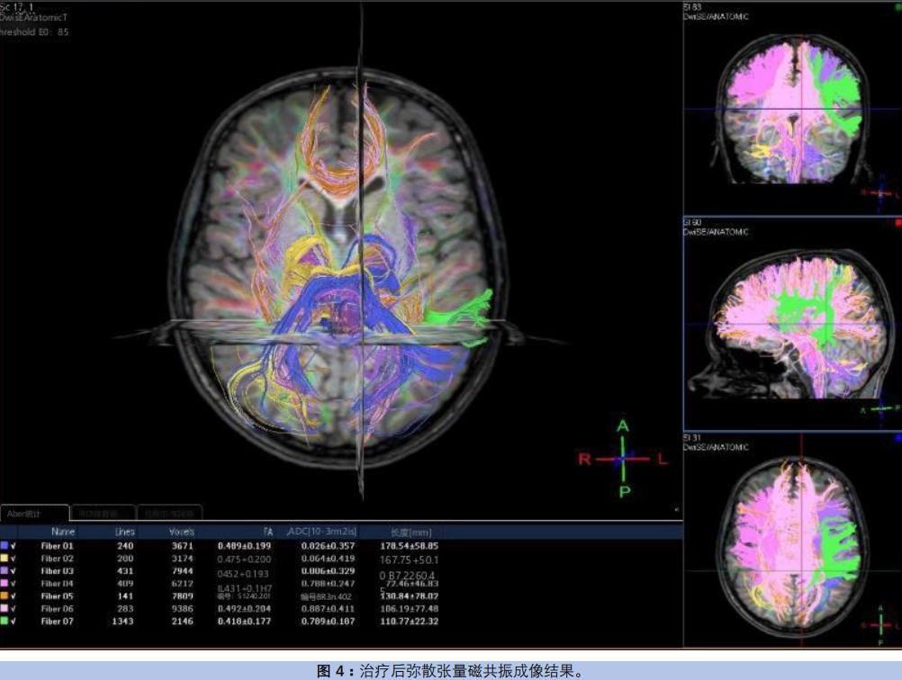Select the coronal view thumbnail
This screenshot has height=680, width=902.
pos(790,108)
